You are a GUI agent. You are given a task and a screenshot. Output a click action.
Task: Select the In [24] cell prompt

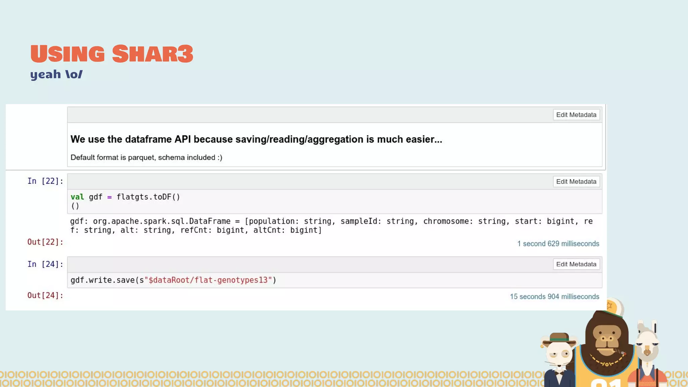coord(45,264)
